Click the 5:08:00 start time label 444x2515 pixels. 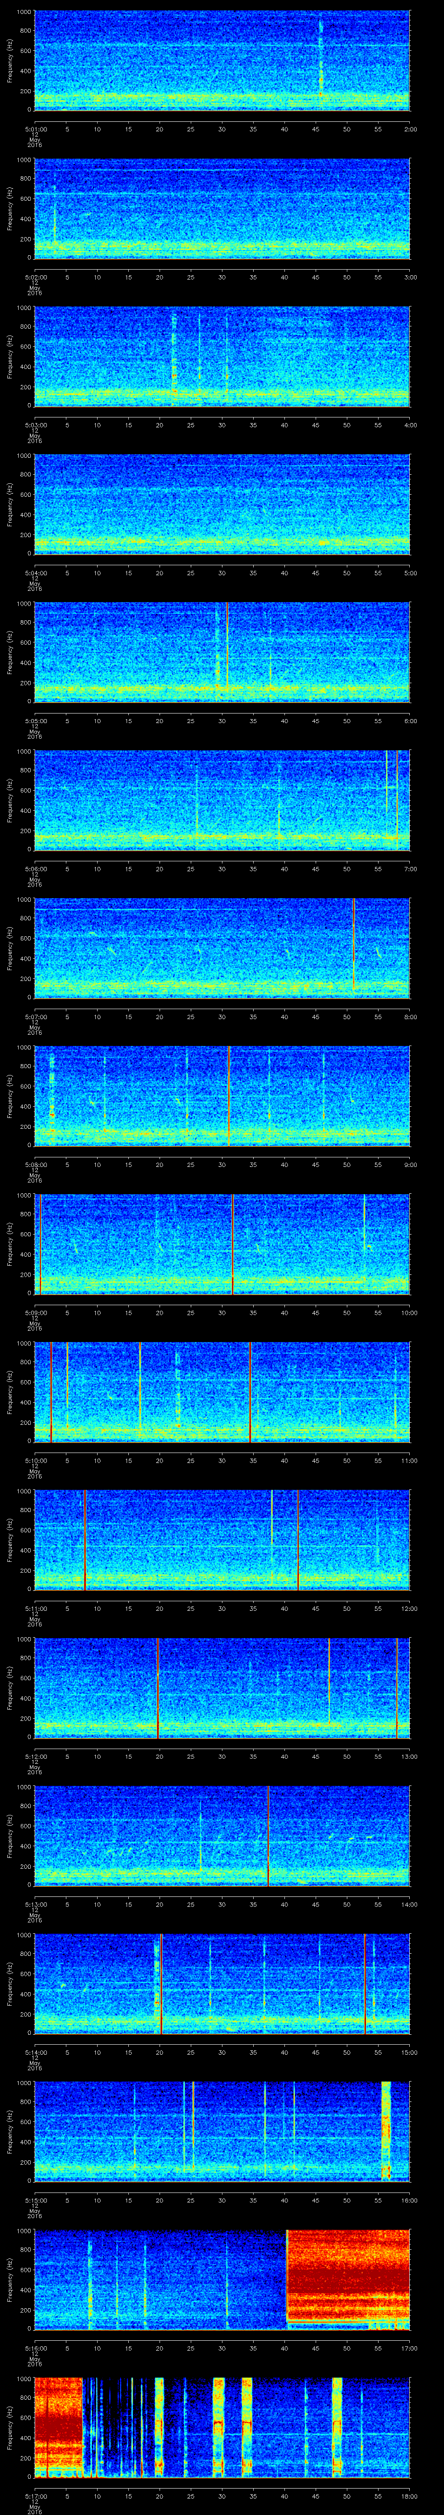pos(35,1165)
